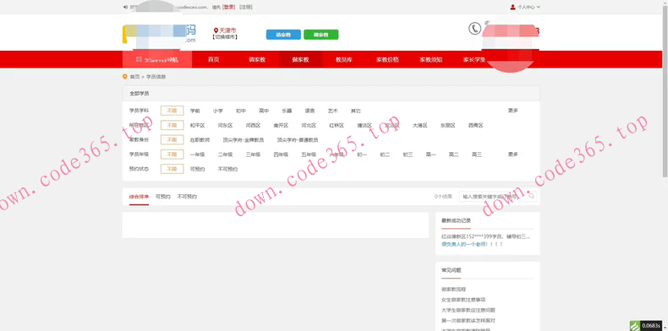Filter grade by 三年级

tap(253, 155)
